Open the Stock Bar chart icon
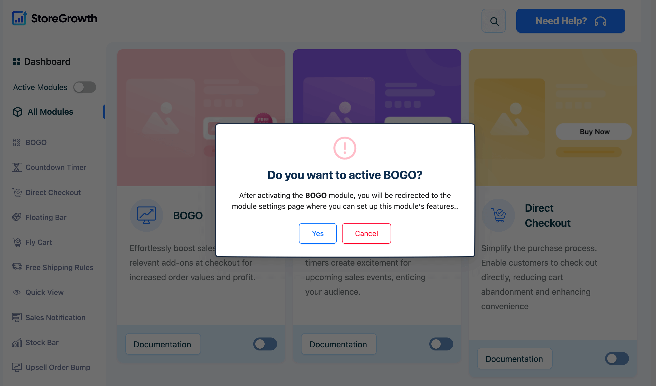The height and width of the screenshot is (386, 656). (x=17, y=342)
